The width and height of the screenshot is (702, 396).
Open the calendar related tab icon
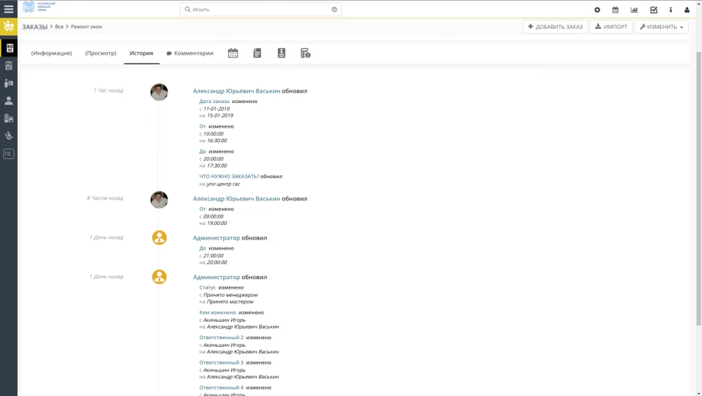click(233, 53)
